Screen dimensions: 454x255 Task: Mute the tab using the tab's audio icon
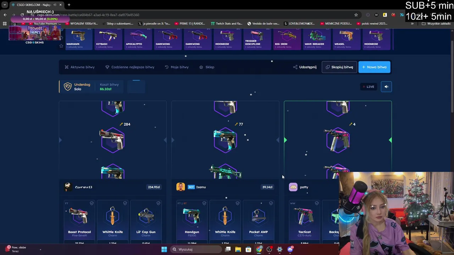54,5
